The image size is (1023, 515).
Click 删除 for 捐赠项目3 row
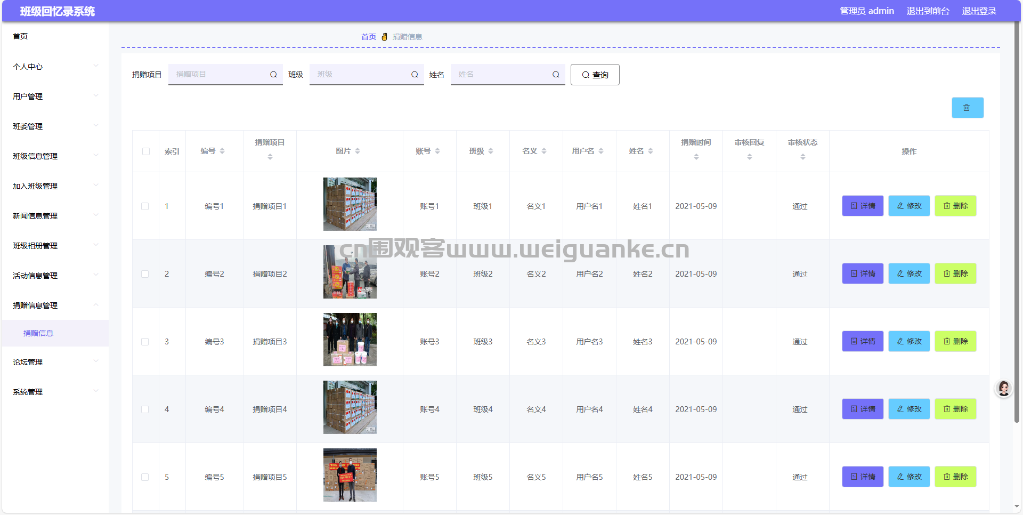[955, 341]
